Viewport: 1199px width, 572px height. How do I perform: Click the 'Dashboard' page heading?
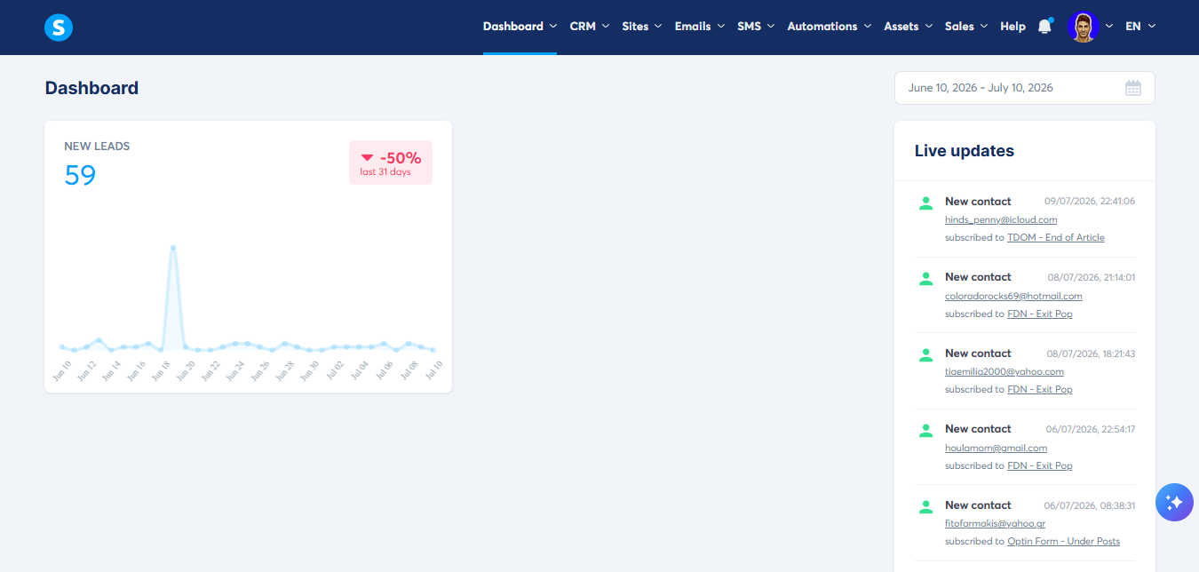[91, 88]
